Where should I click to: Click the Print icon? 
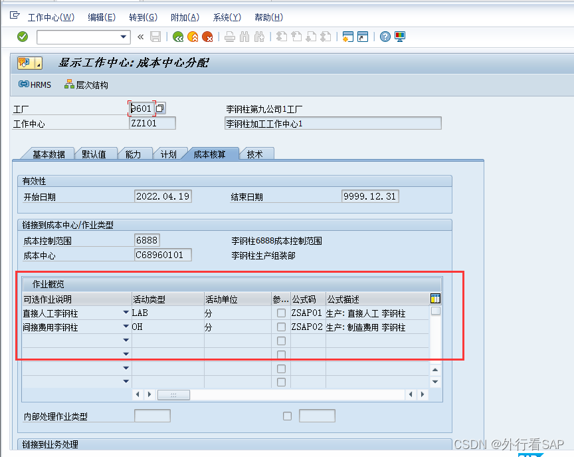[x=230, y=37]
